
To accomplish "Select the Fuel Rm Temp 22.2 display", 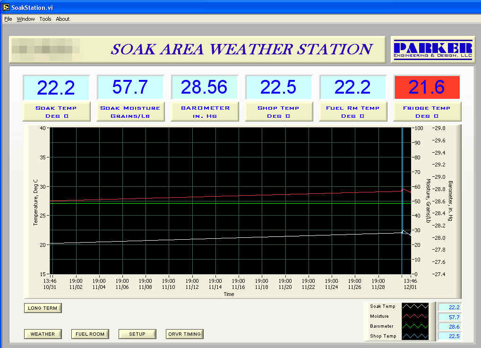I will 353,87.
